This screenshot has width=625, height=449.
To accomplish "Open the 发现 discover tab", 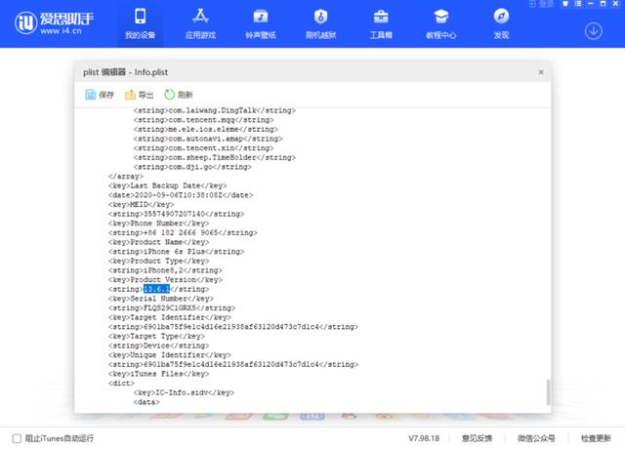I will tap(501, 23).
